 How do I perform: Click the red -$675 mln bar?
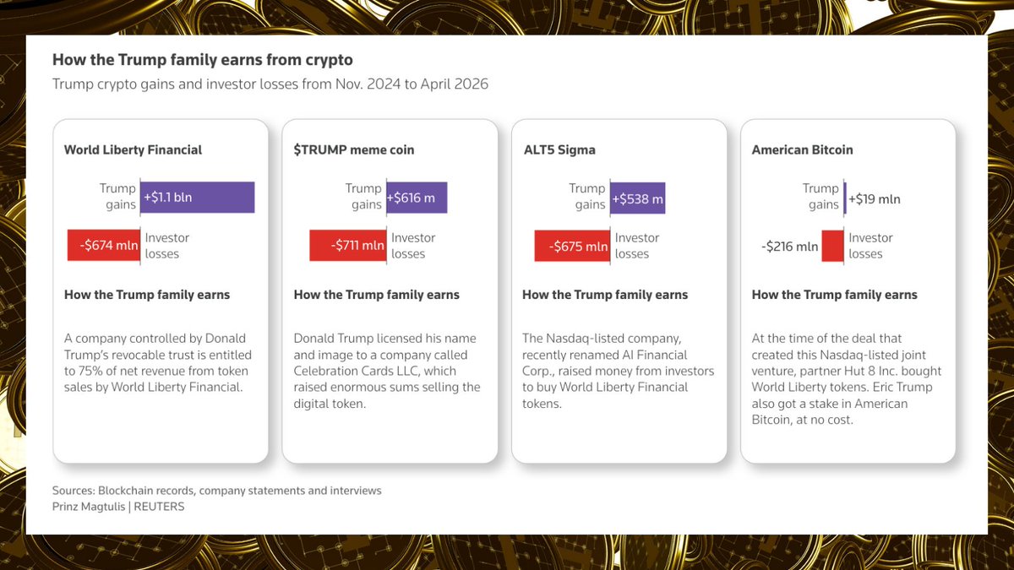572,246
